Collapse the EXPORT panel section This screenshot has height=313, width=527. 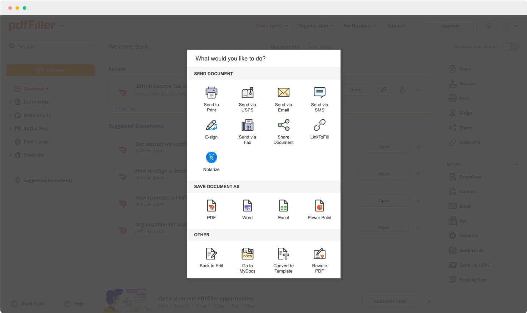[x=516, y=164]
